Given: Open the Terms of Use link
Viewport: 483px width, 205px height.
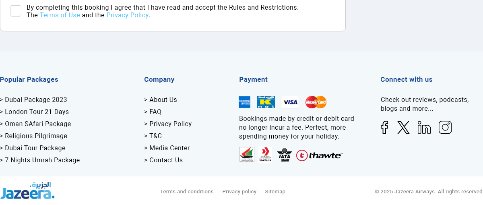Looking at the screenshot, I should pos(60,15).
